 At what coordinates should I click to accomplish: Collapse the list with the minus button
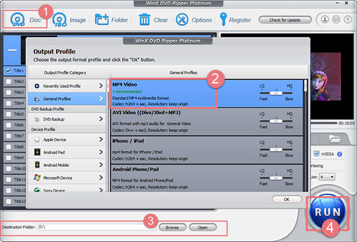[x=12, y=50]
